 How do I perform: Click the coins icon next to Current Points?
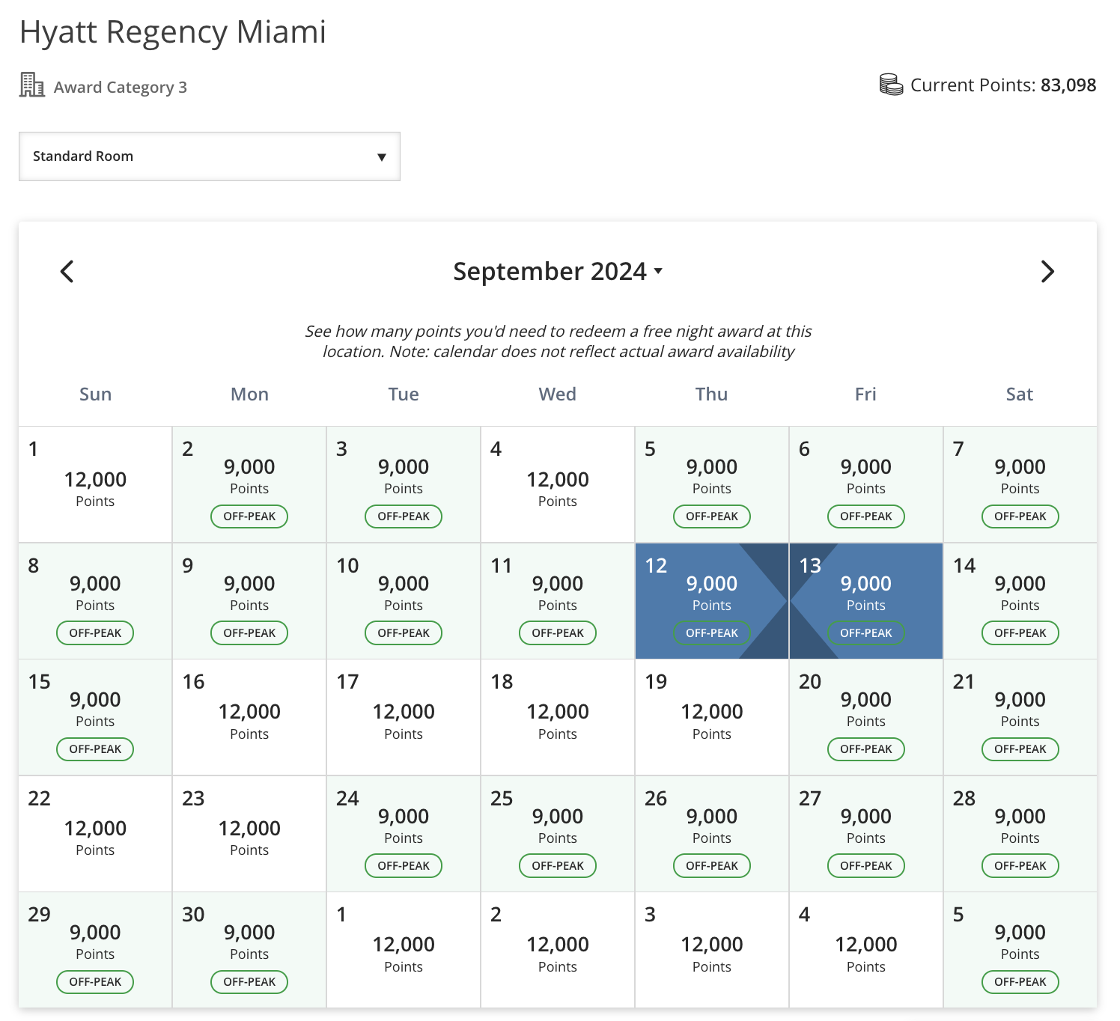pos(891,85)
